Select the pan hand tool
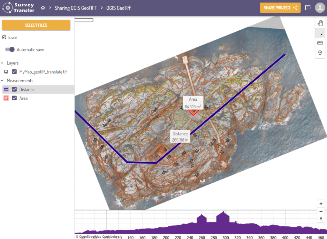The image size is (327, 239). 320,23
